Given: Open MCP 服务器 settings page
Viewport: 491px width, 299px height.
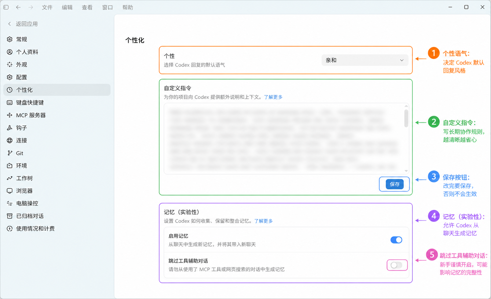Looking at the screenshot, I should tap(57, 115).
